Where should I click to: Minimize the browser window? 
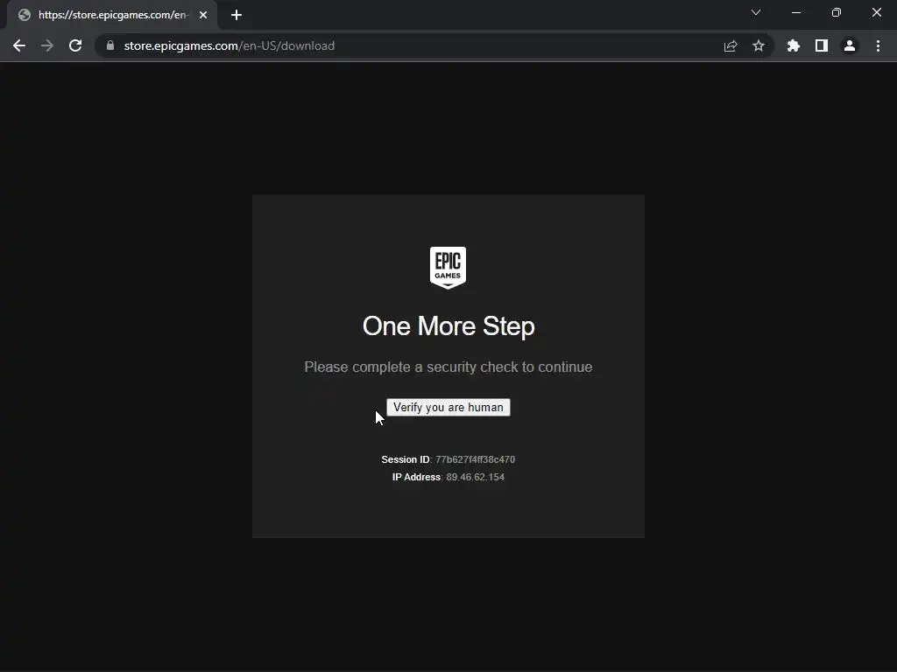[x=796, y=12]
